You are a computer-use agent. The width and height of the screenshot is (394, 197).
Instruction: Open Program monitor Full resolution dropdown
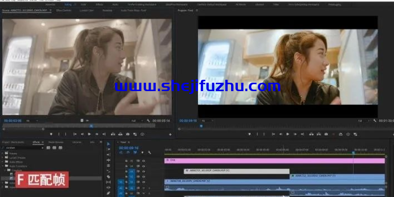point(363,121)
